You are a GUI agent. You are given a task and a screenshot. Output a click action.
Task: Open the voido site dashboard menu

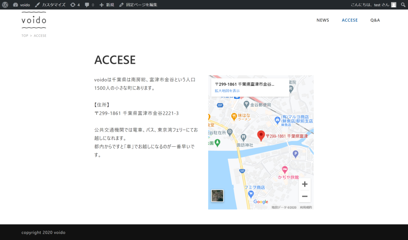pyautogui.click(x=22, y=5)
